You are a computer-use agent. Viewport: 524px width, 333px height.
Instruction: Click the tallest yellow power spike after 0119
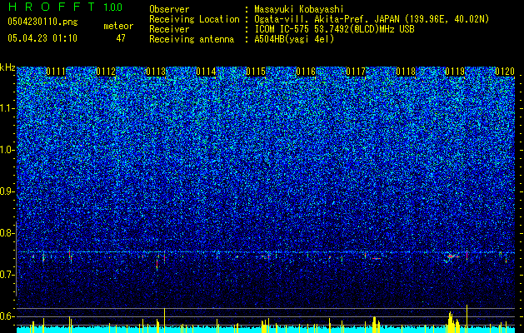(x=467, y=319)
